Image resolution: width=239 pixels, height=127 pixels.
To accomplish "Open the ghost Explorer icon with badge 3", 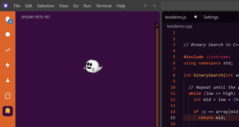I will (x=8, y=19).
